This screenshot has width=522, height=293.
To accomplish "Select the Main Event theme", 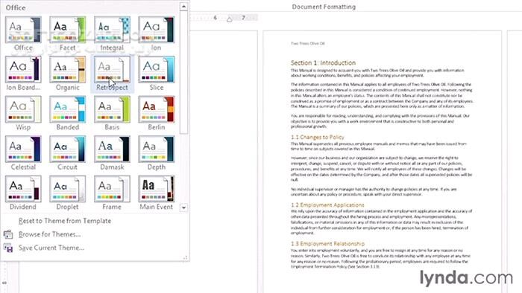I will 157,189.
